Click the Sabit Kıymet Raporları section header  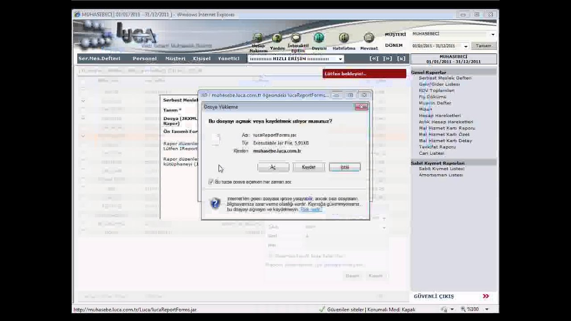[x=438, y=163]
